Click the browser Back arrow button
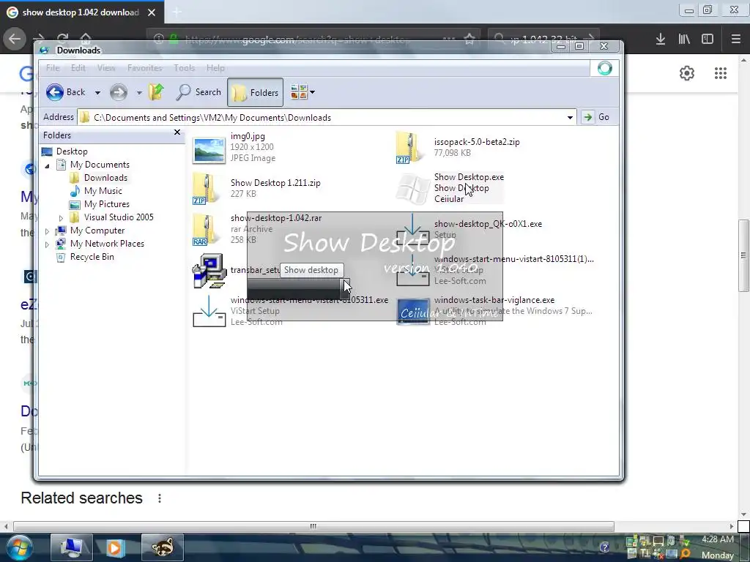This screenshot has width=750, height=562. coord(15,39)
